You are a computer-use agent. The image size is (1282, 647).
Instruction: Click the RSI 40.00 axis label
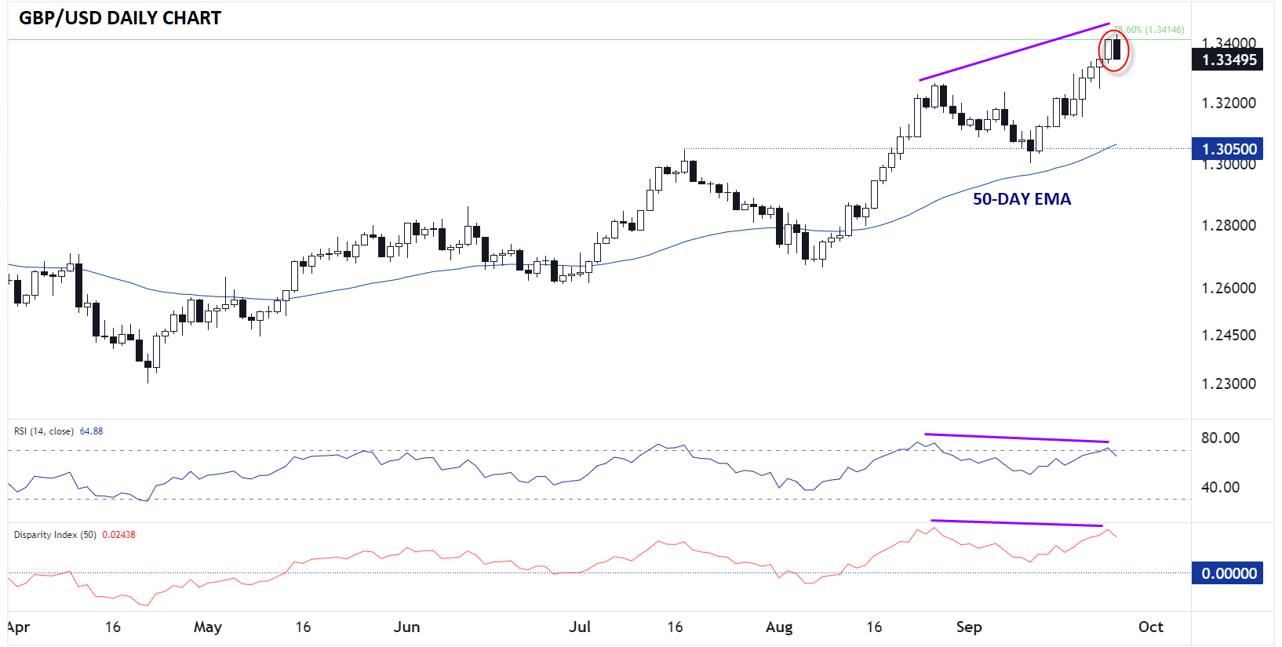[x=1221, y=487]
